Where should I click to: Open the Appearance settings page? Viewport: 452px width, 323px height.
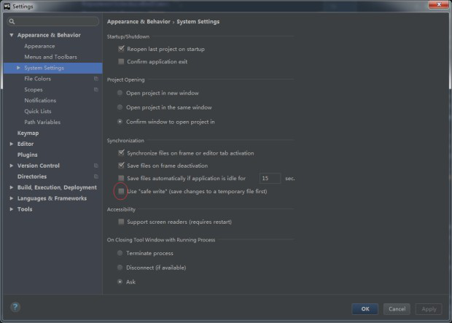pos(39,46)
